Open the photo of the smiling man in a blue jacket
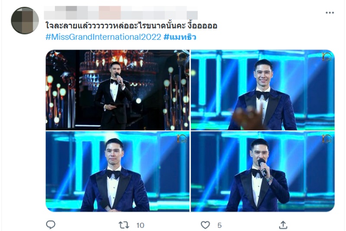Screen dimensions: 346x231 (263, 90)
